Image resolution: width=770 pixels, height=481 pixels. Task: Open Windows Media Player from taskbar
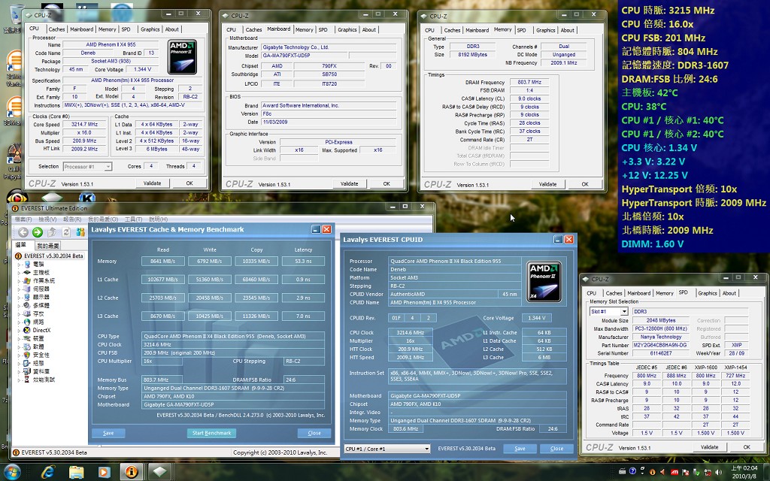[x=104, y=472]
